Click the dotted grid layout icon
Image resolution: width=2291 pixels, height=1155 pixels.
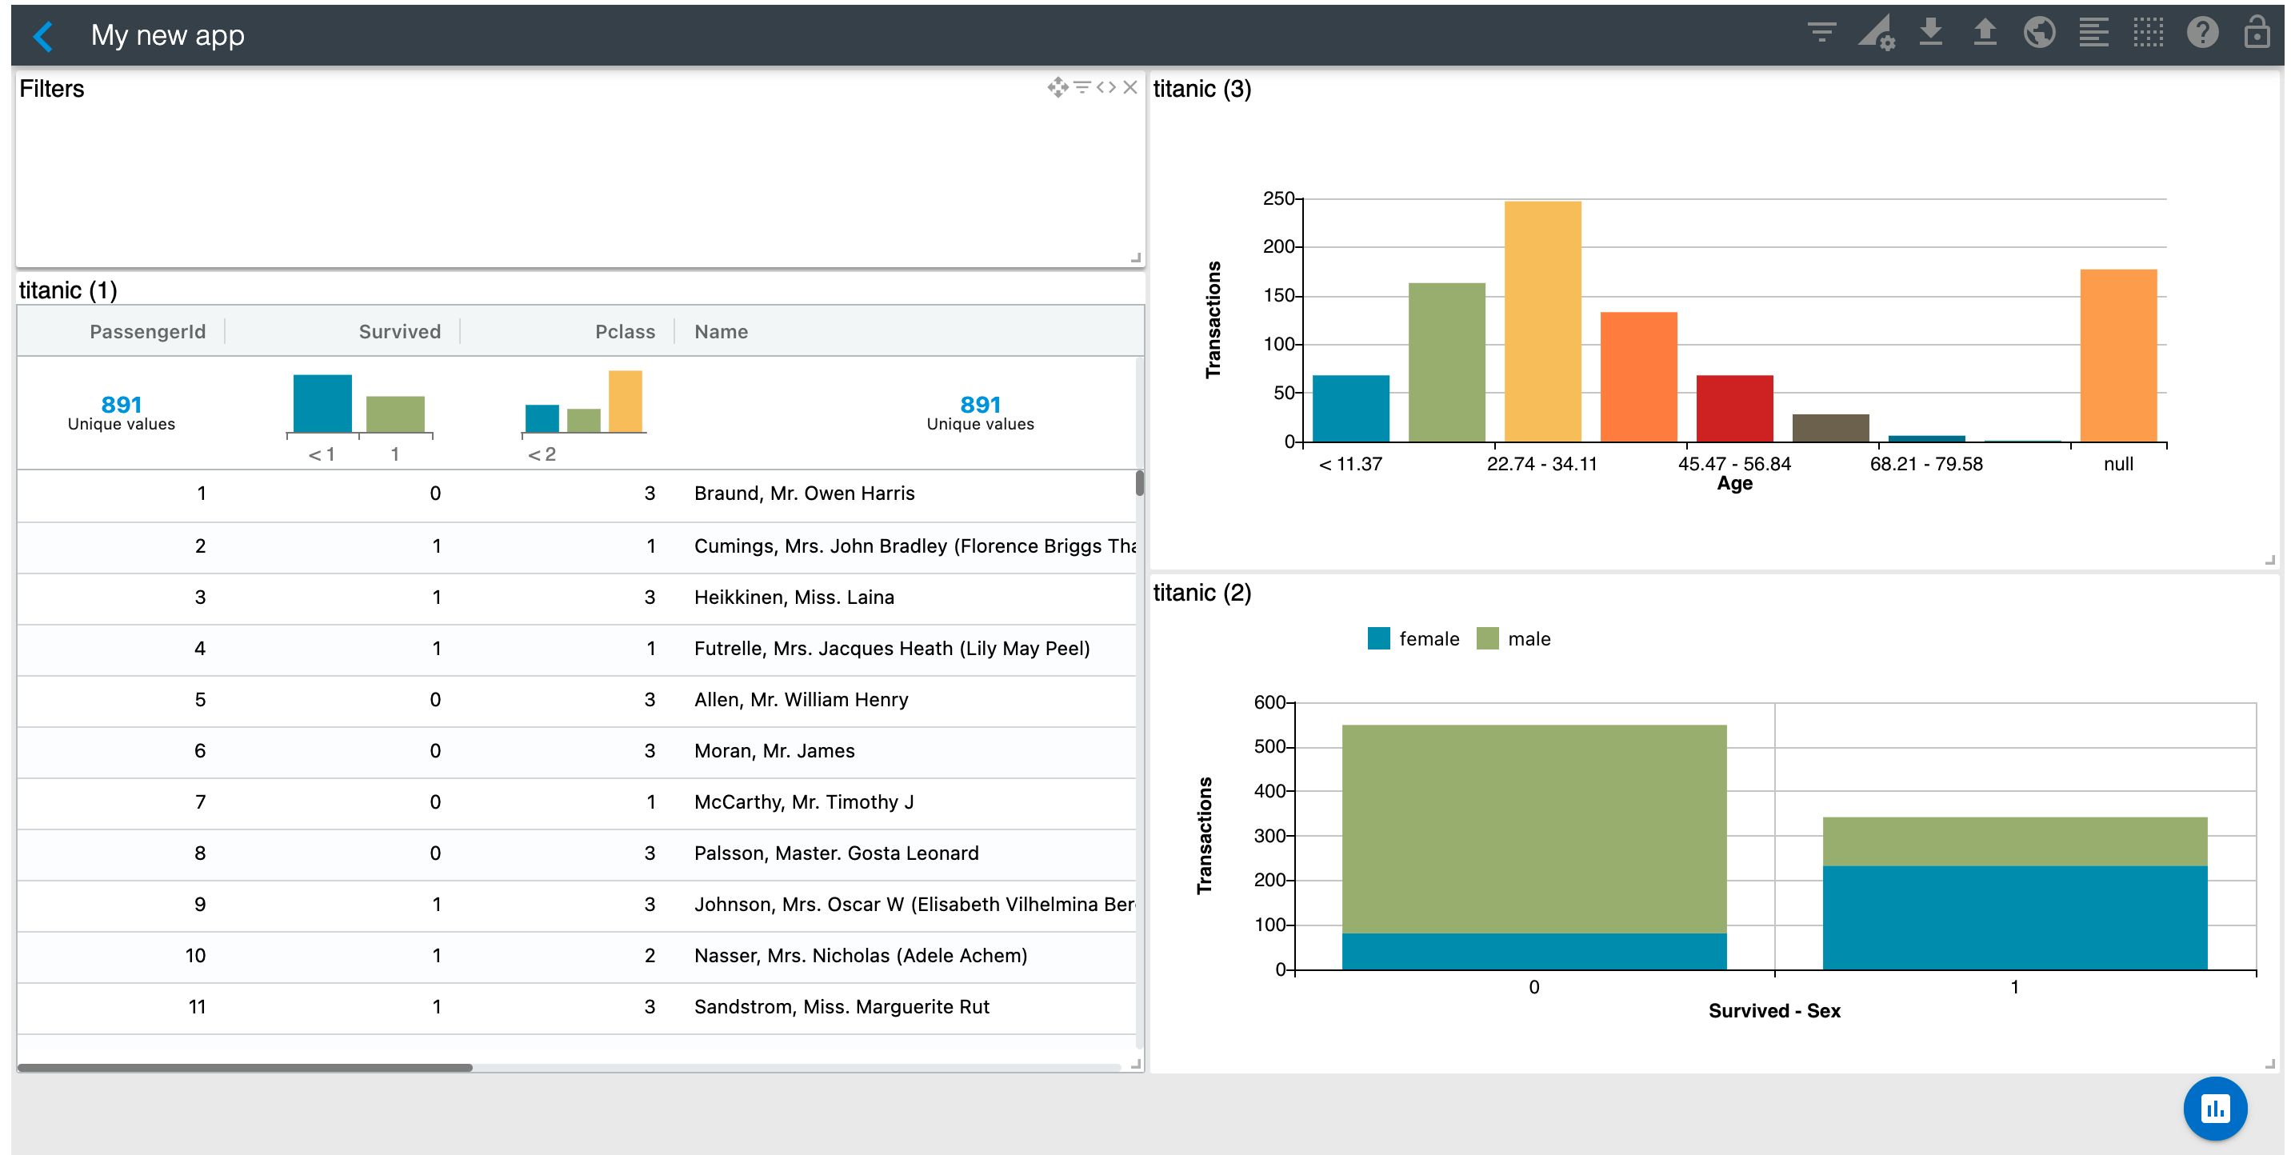click(x=2147, y=34)
